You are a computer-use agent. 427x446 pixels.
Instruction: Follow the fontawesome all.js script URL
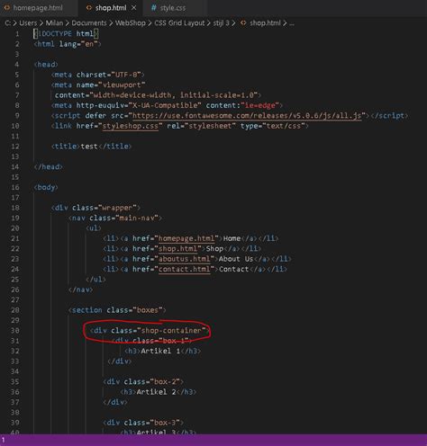(247, 116)
